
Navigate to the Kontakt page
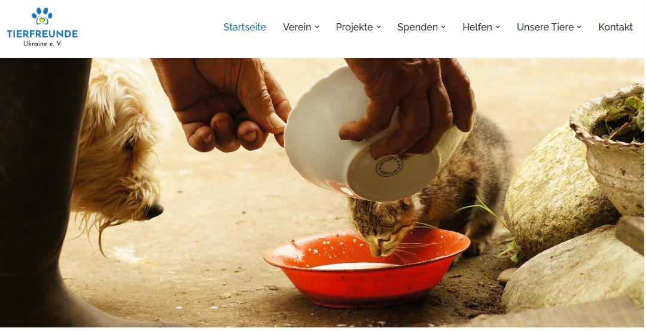coord(615,27)
